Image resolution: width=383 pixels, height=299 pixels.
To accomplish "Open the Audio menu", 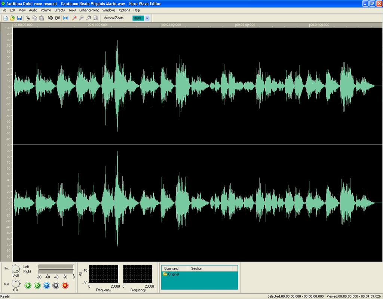I will pyautogui.click(x=33, y=10).
